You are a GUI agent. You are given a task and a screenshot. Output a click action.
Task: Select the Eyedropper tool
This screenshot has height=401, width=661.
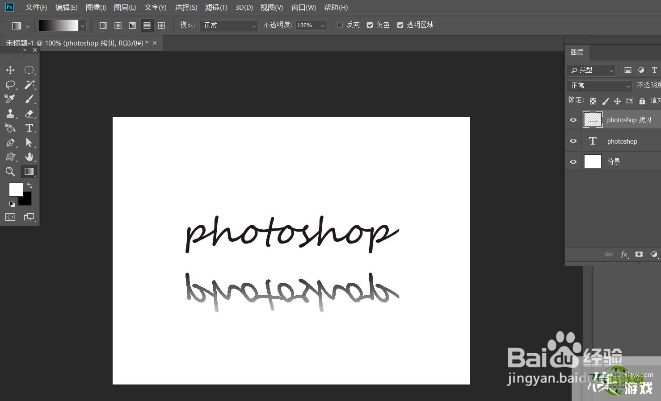[10, 99]
